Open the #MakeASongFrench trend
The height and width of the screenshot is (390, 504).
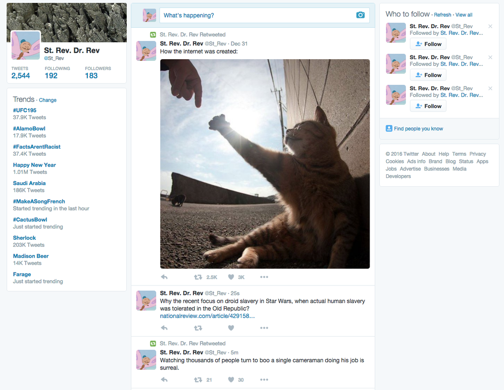coord(39,202)
